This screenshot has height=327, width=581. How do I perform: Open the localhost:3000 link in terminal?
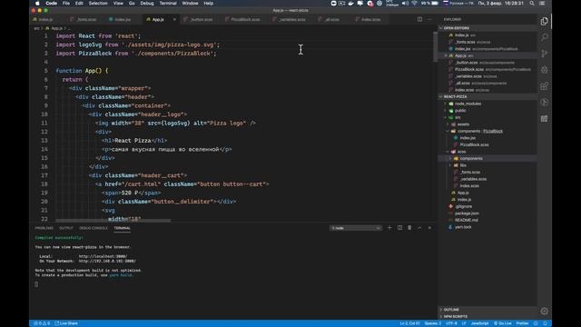coord(103,256)
